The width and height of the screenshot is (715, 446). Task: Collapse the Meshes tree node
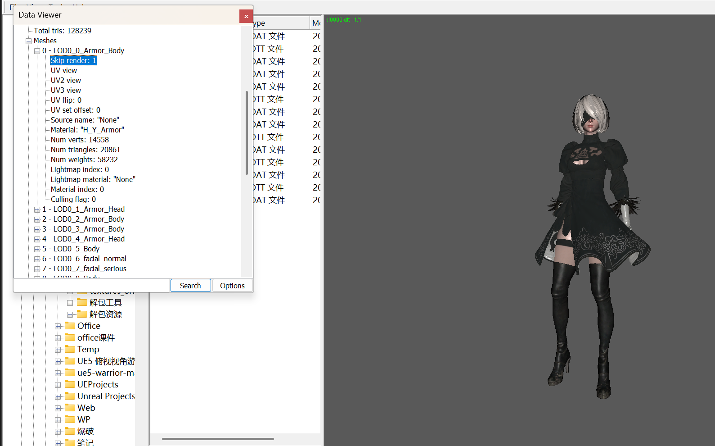[x=29, y=41]
